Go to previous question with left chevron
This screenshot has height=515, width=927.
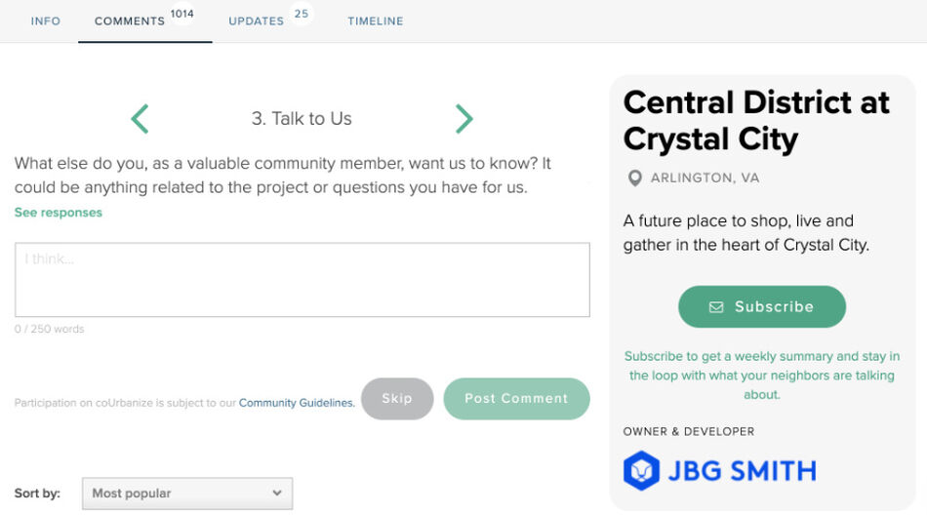140,119
